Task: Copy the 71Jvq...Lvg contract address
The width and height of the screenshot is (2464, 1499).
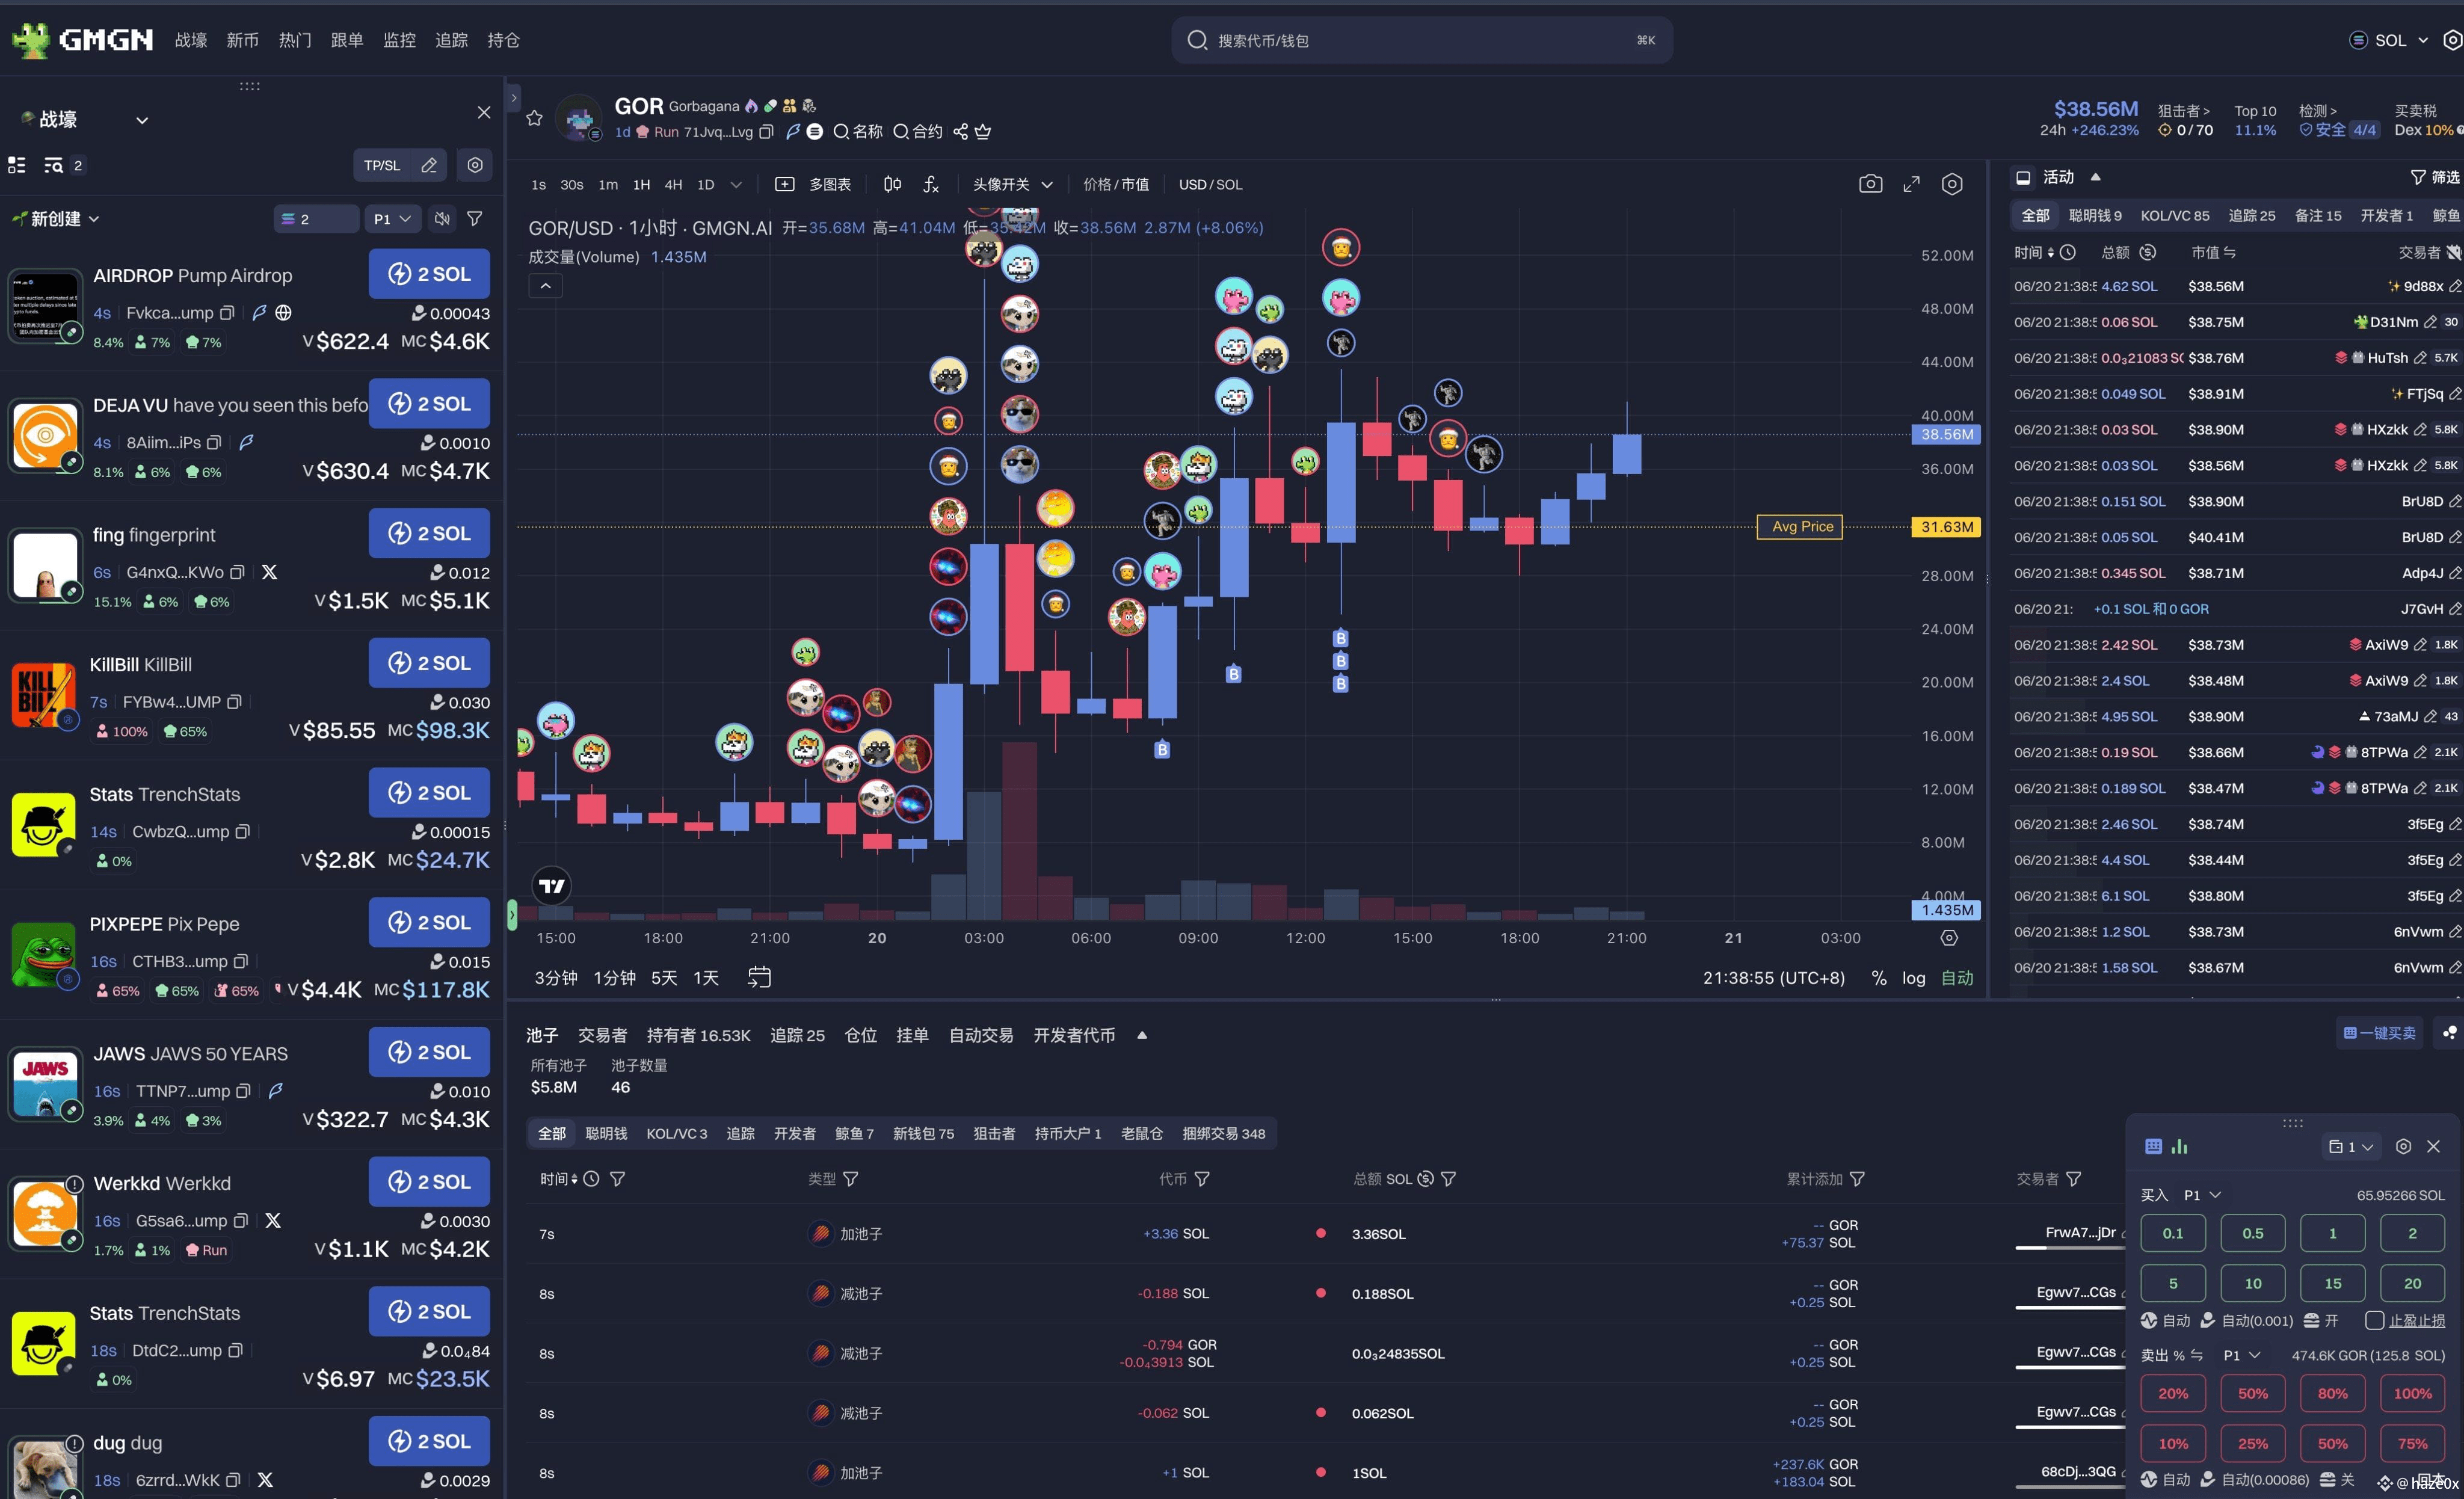Action: 766,132
